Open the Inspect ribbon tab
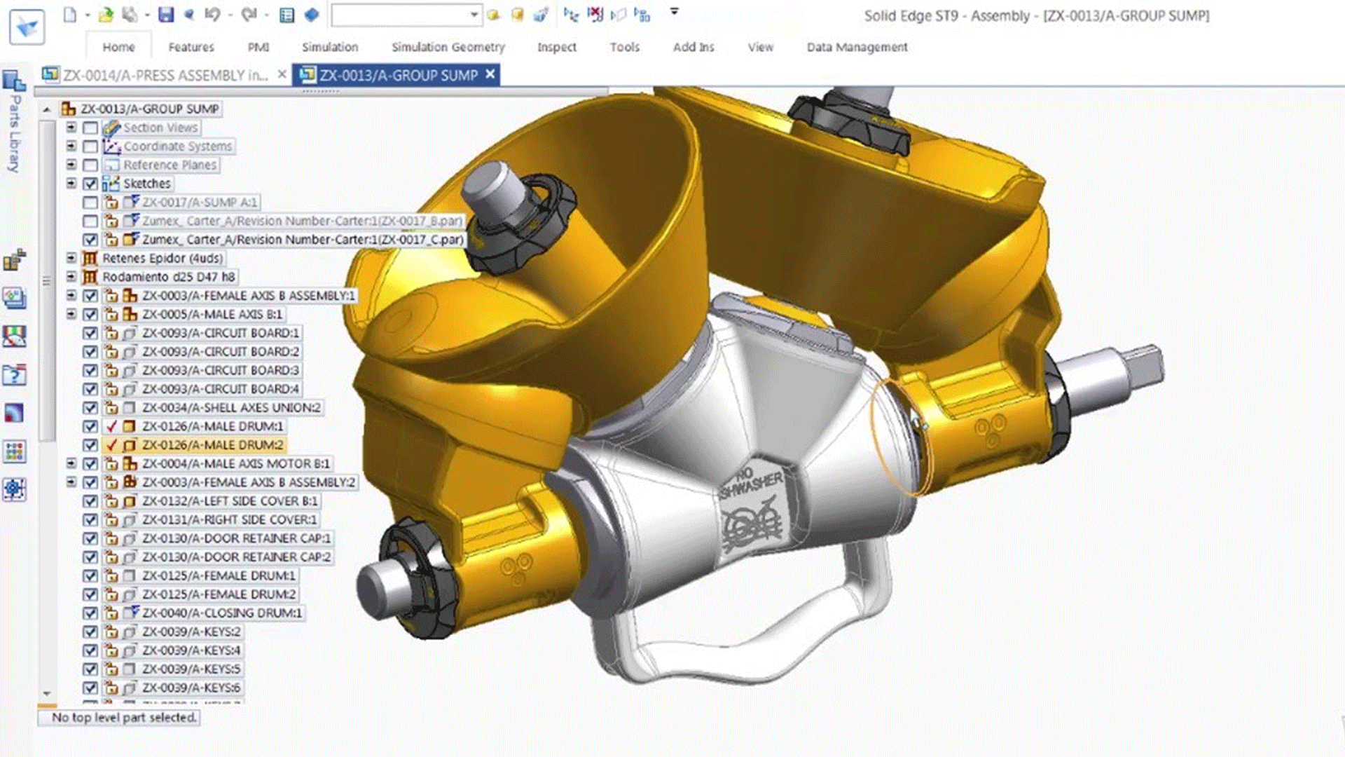The height and width of the screenshot is (757, 1345). 557,47
